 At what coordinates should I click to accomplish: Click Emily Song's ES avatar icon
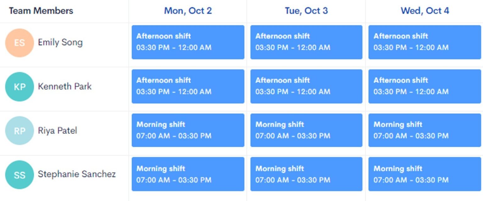[x=19, y=42]
